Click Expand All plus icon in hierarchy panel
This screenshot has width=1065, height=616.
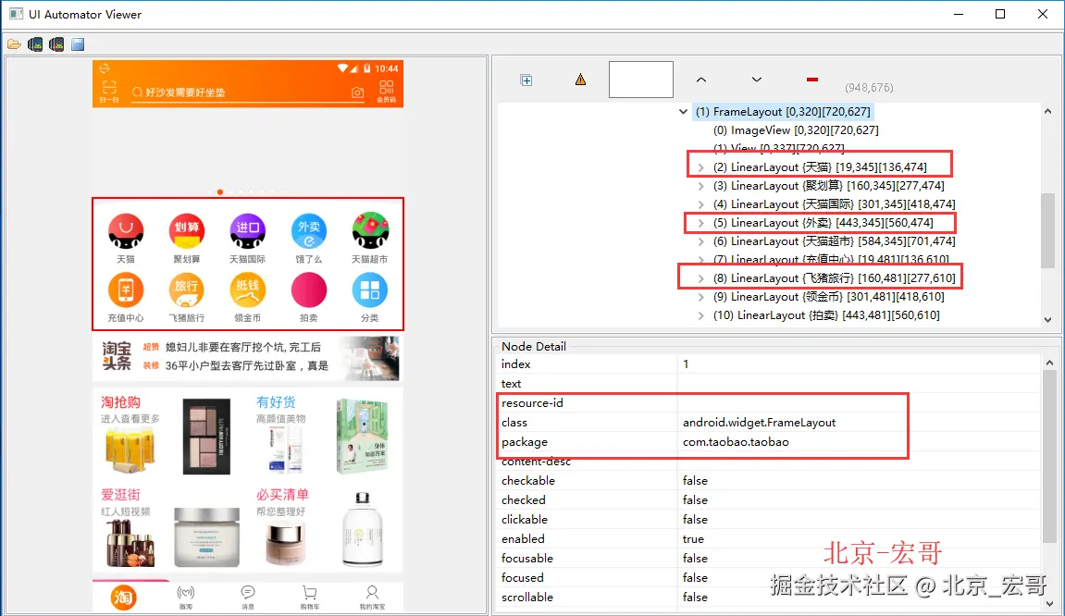pyautogui.click(x=526, y=80)
